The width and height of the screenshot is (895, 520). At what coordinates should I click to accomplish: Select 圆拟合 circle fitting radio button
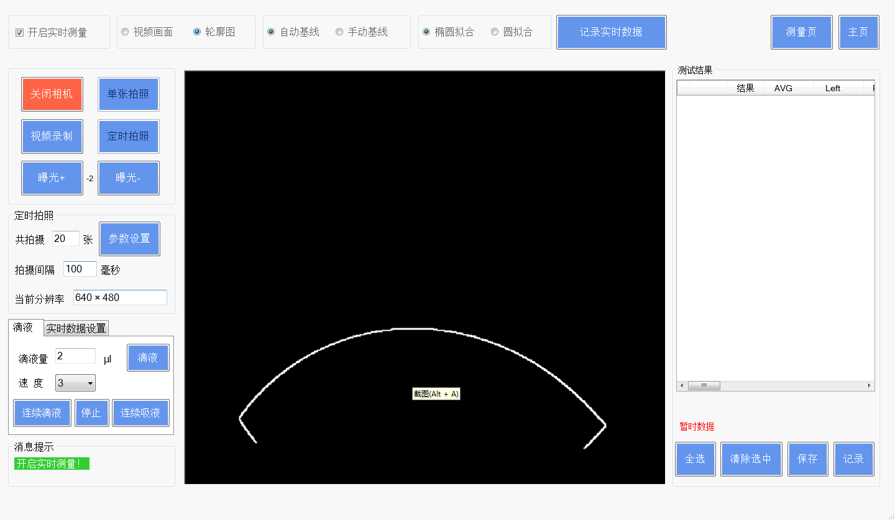pos(495,32)
